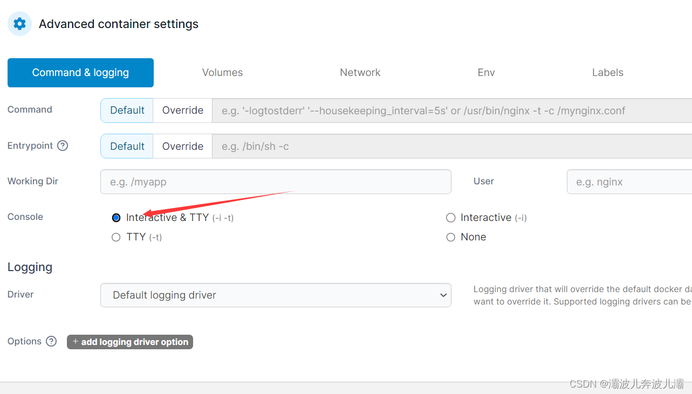Select the Interactive & TTY console option
Viewport: 692px width, 394px height.
click(116, 218)
